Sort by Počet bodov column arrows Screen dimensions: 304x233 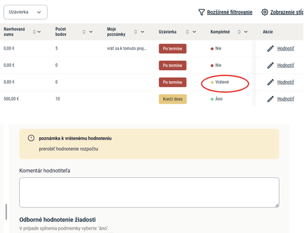pyautogui.click(x=84, y=32)
